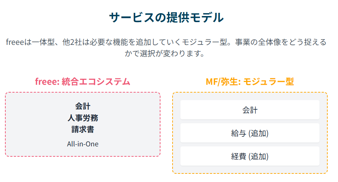Select the freee: 統合エコシステム title
338x182 pixels.
click(x=83, y=82)
